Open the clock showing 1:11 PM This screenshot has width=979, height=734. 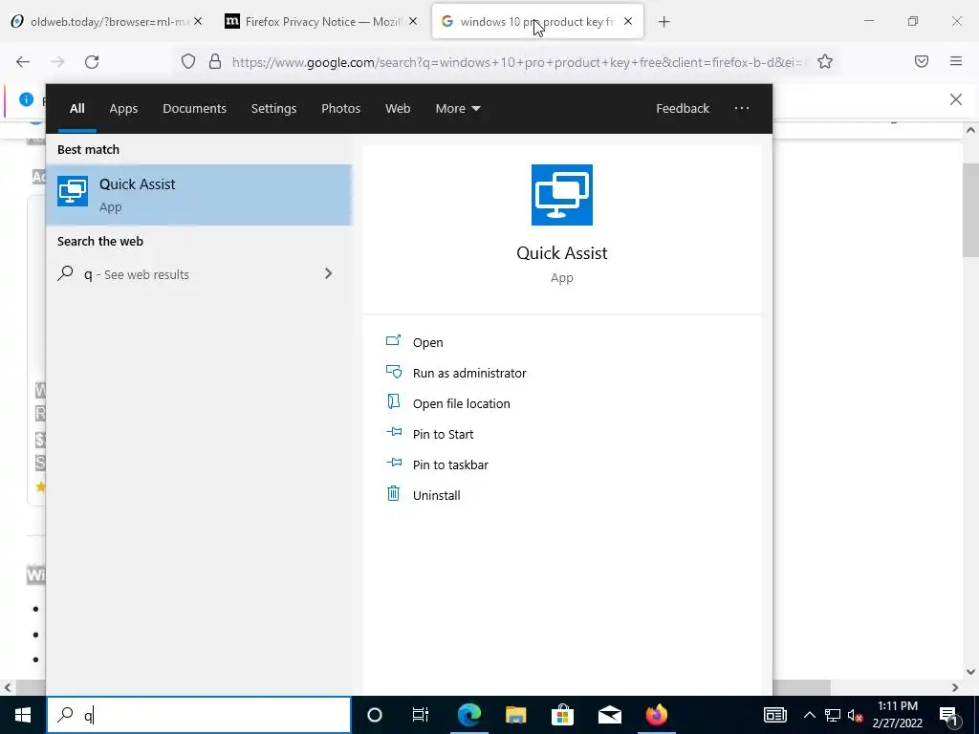(x=897, y=715)
